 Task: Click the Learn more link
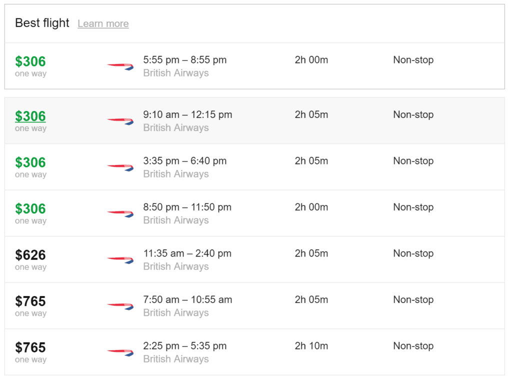pos(103,23)
